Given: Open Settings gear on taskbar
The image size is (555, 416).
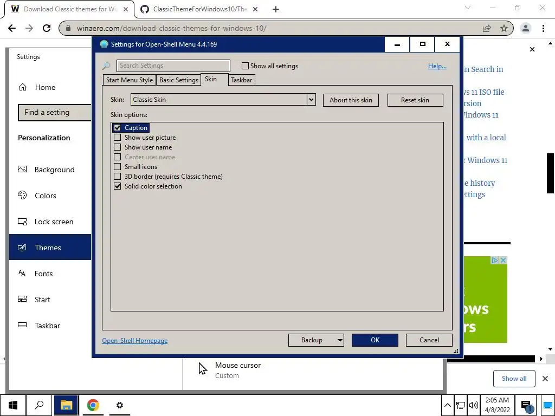Looking at the screenshot, I should pyautogui.click(x=120, y=405).
